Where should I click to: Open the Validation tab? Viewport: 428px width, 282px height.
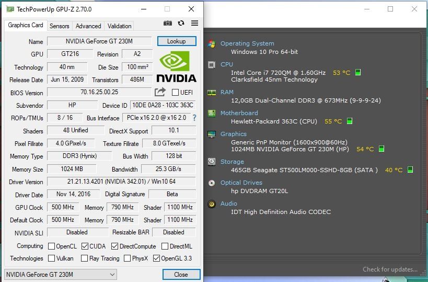tap(119, 26)
